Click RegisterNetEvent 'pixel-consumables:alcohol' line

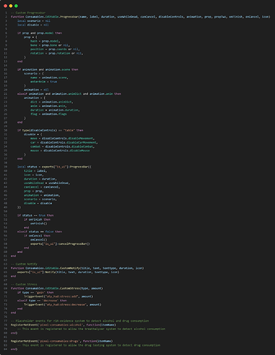pos(63,324)
